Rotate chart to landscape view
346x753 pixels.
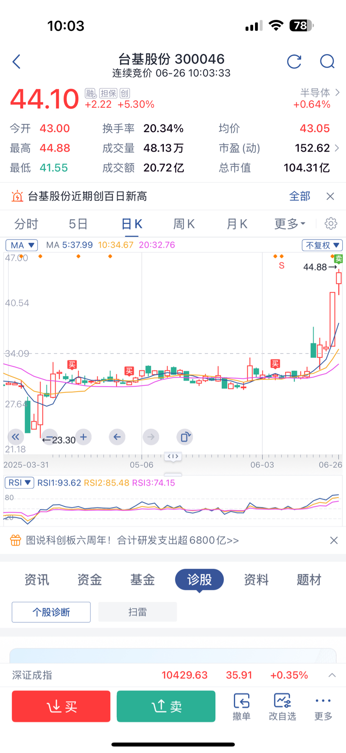tap(185, 437)
